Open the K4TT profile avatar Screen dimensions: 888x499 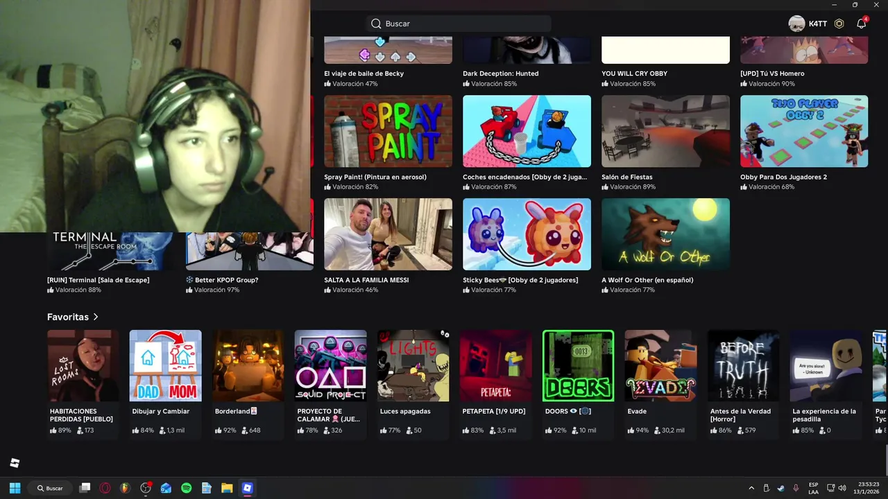tap(796, 24)
